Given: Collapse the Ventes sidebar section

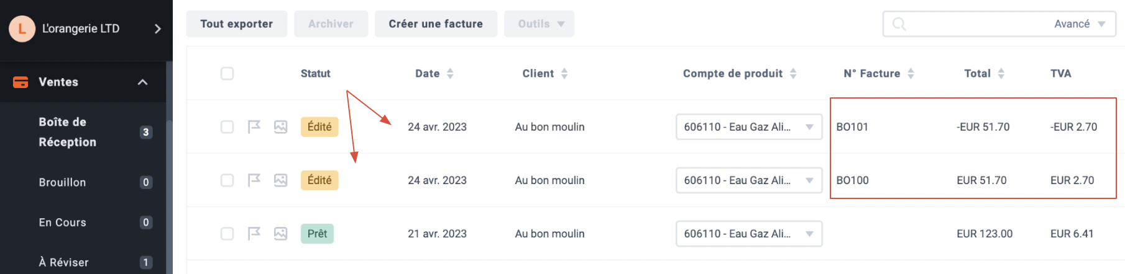Looking at the screenshot, I should pyautogui.click(x=143, y=82).
